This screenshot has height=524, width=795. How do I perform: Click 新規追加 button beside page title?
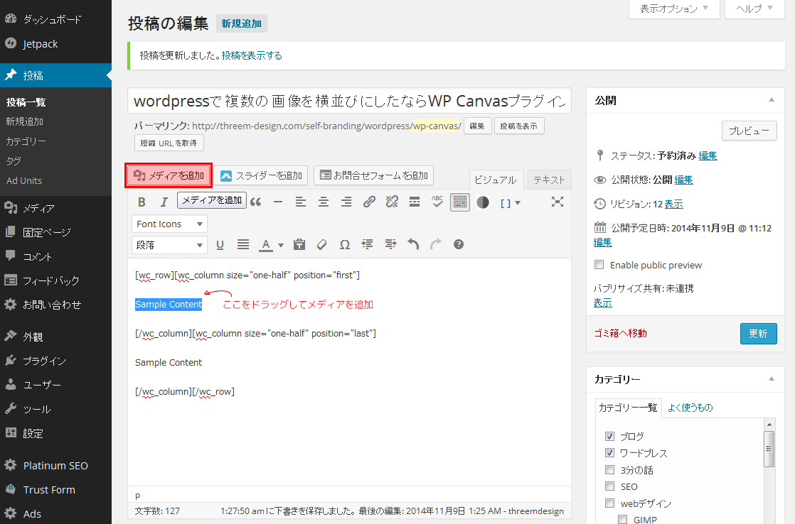[x=241, y=24]
